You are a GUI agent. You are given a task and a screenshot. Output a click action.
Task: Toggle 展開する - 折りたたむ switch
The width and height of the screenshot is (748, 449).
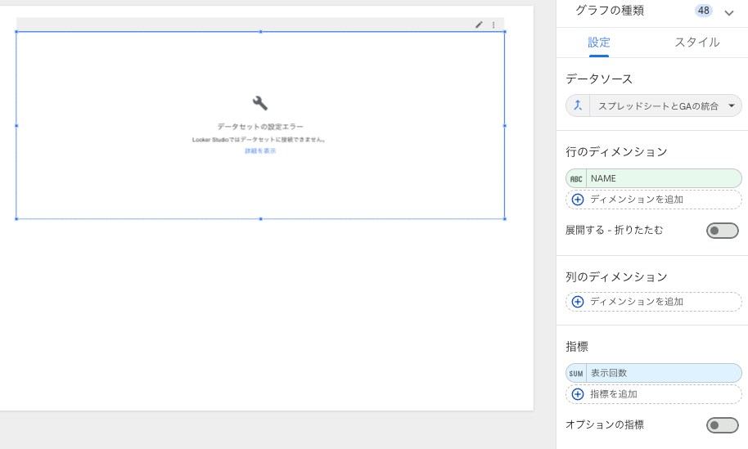point(722,231)
